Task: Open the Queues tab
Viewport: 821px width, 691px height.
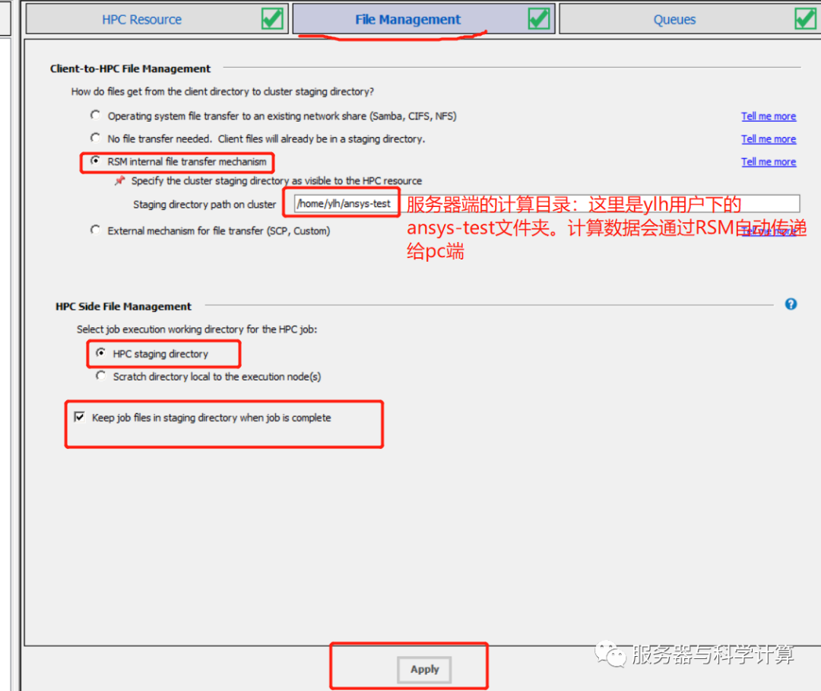Action: click(x=689, y=19)
